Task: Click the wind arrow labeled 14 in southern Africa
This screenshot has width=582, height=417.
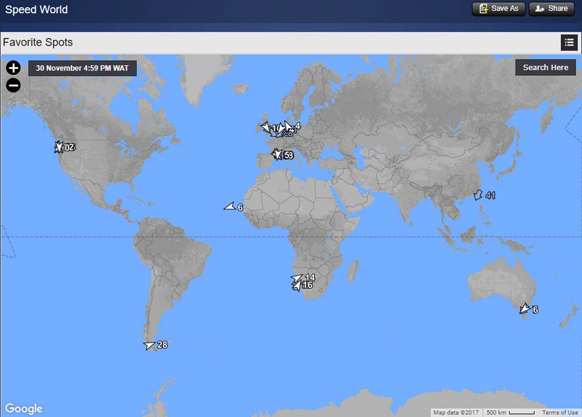Action: (297, 278)
